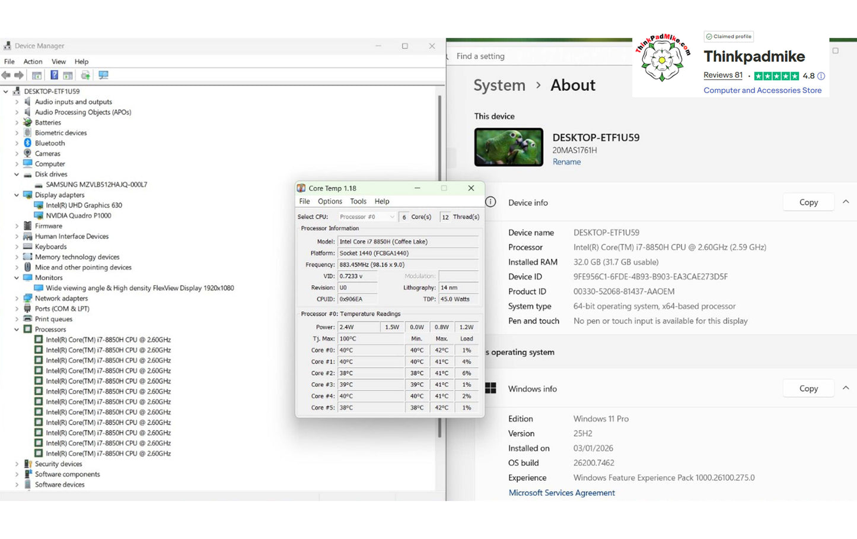Open the blue Help icon in Device Manager toolbar
The height and width of the screenshot is (539, 857).
pos(54,75)
